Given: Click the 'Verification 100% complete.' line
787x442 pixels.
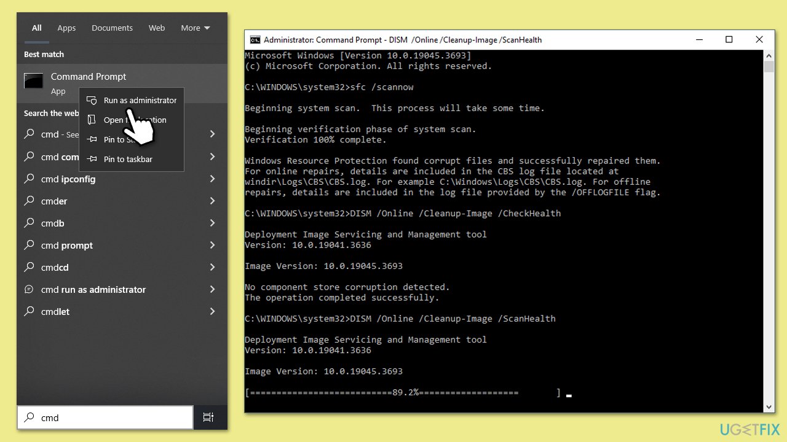Looking at the screenshot, I should (315, 140).
